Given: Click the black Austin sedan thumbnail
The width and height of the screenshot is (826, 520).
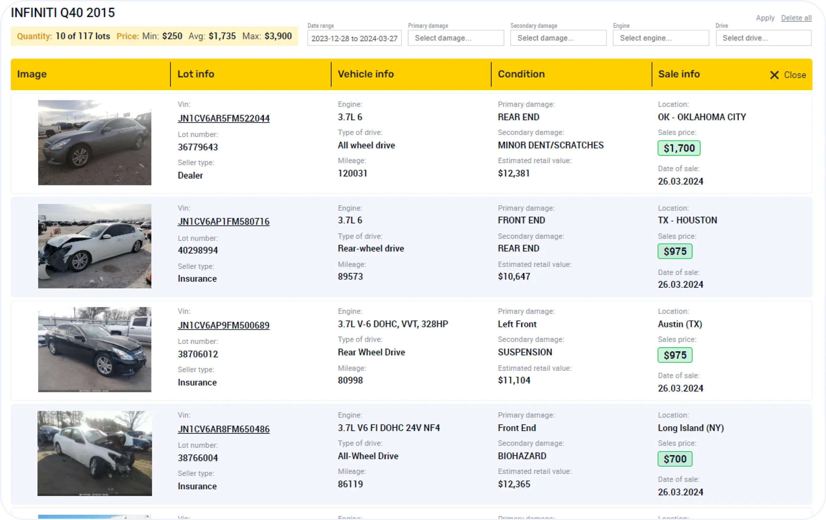Looking at the screenshot, I should pyautogui.click(x=94, y=349).
